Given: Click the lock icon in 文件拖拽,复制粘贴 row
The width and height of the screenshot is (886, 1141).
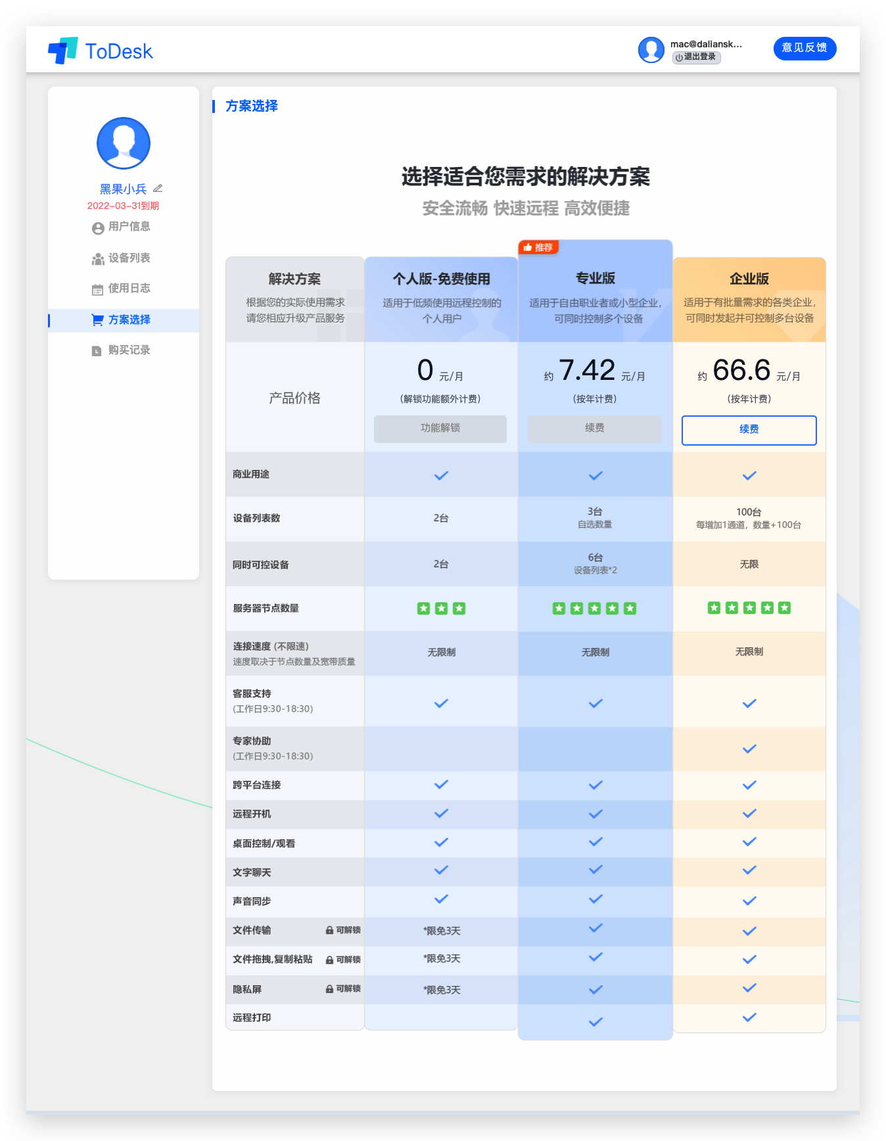Looking at the screenshot, I should pyautogui.click(x=329, y=960).
